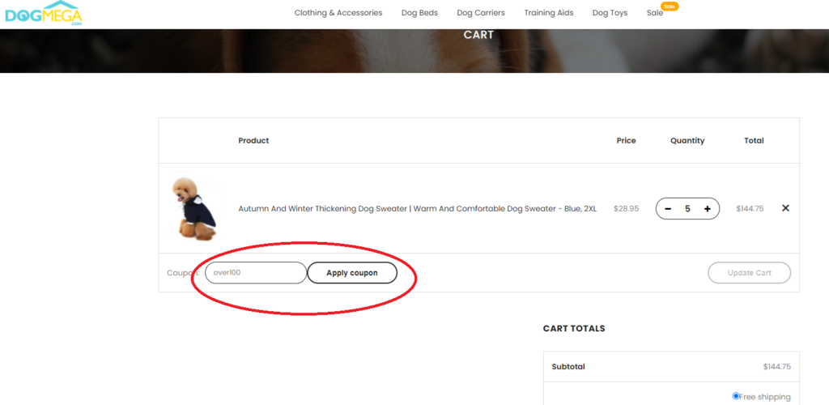Screen dimensions: 829x405
Task: Select the Free shipping radio button
Action: (736, 396)
